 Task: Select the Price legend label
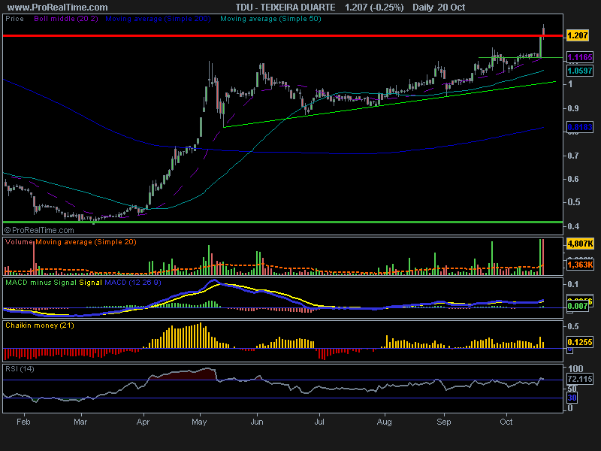pyautogui.click(x=14, y=19)
